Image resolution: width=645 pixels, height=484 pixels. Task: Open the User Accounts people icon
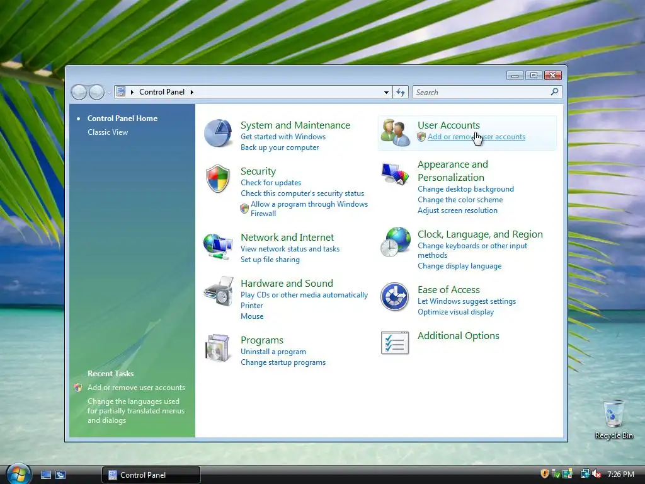[395, 132]
